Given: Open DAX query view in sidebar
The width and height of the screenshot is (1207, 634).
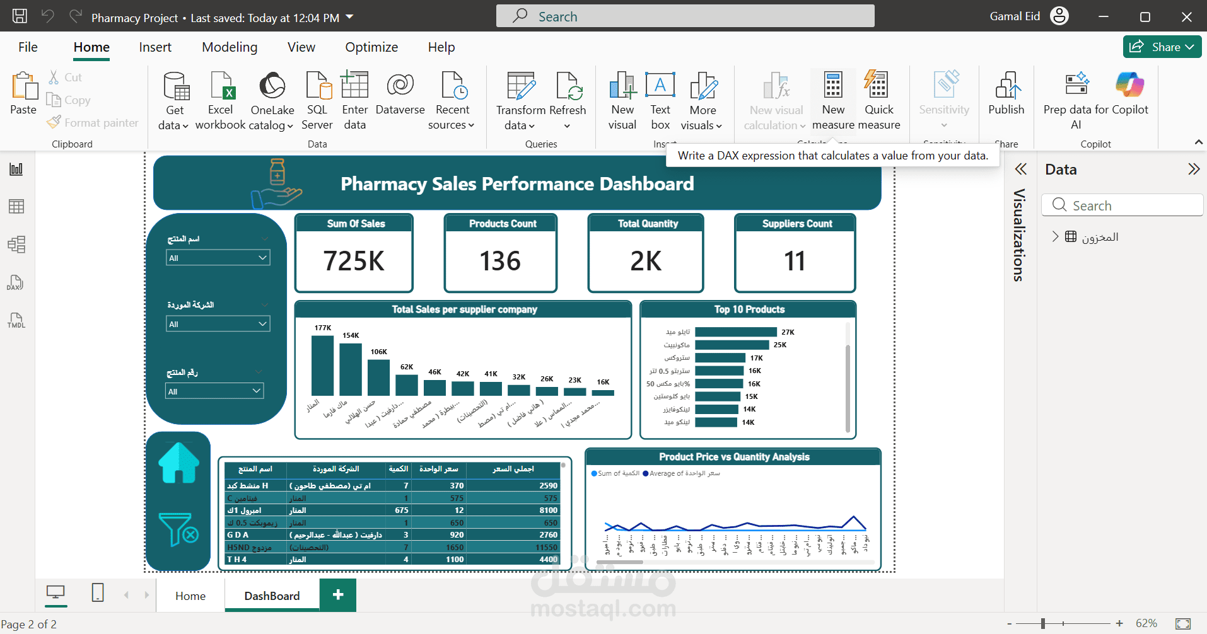Looking at the screenshot, I should (x=16, y=282).
